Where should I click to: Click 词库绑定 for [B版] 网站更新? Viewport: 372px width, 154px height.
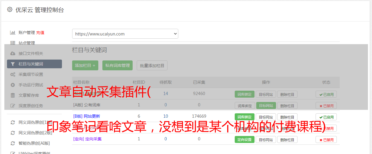click(245, 117)
